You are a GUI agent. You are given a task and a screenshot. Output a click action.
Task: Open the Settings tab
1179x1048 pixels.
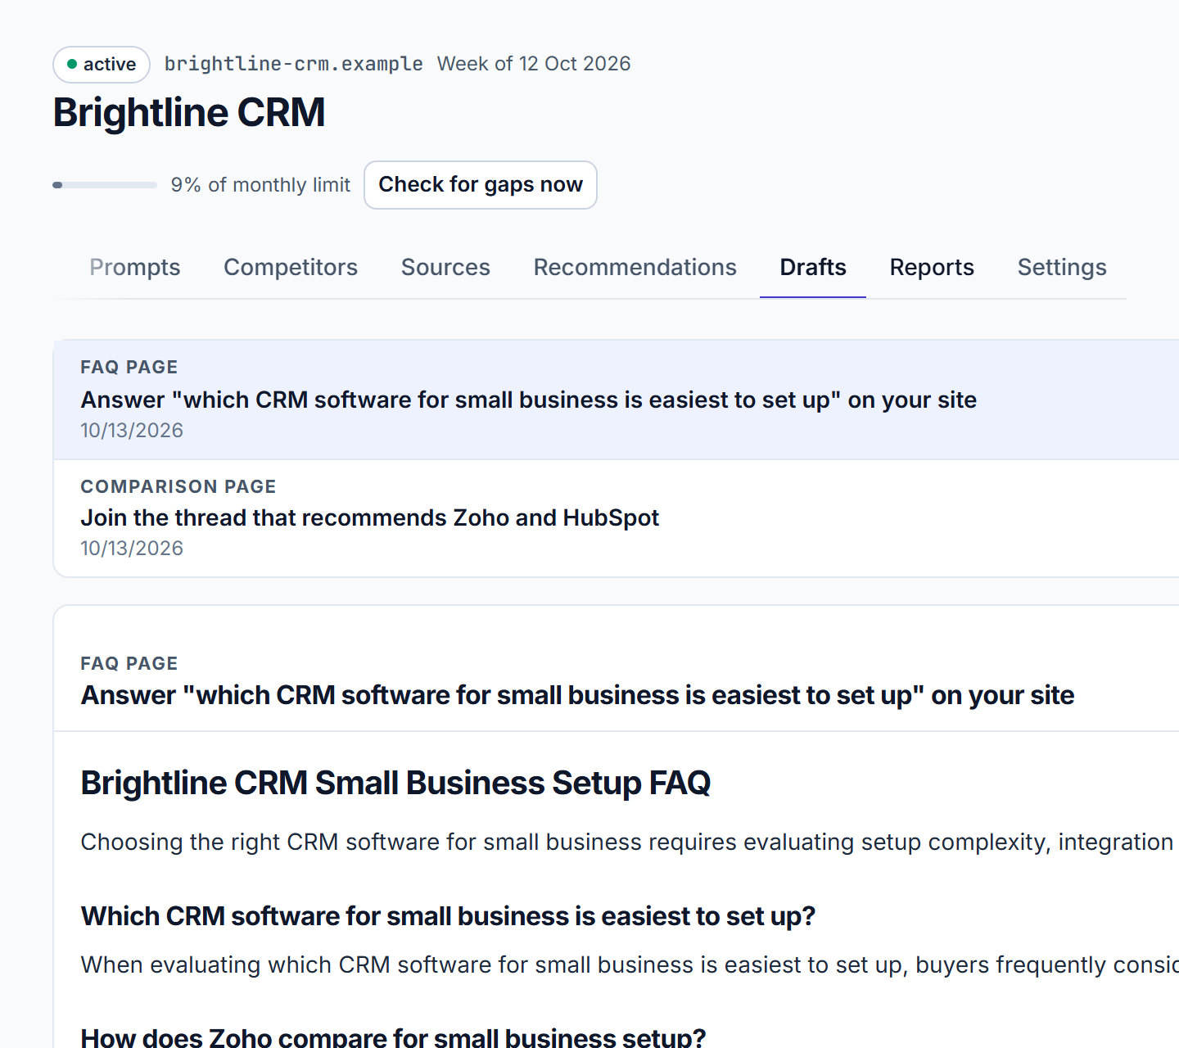[1062, 267]
